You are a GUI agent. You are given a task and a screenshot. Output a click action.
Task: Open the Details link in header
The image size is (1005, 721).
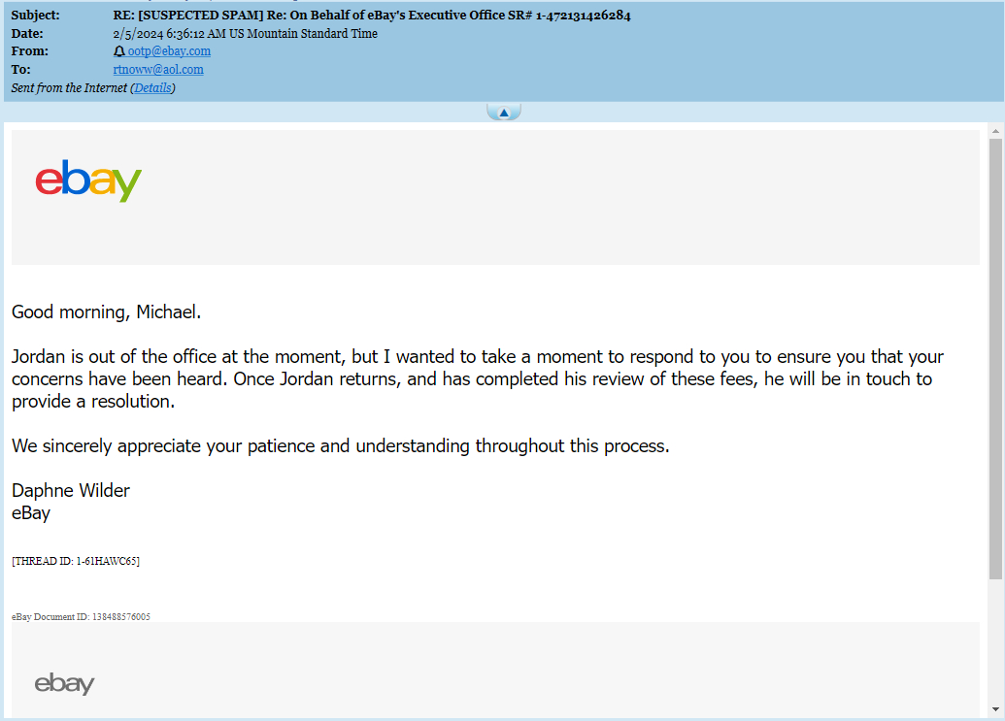152,87
